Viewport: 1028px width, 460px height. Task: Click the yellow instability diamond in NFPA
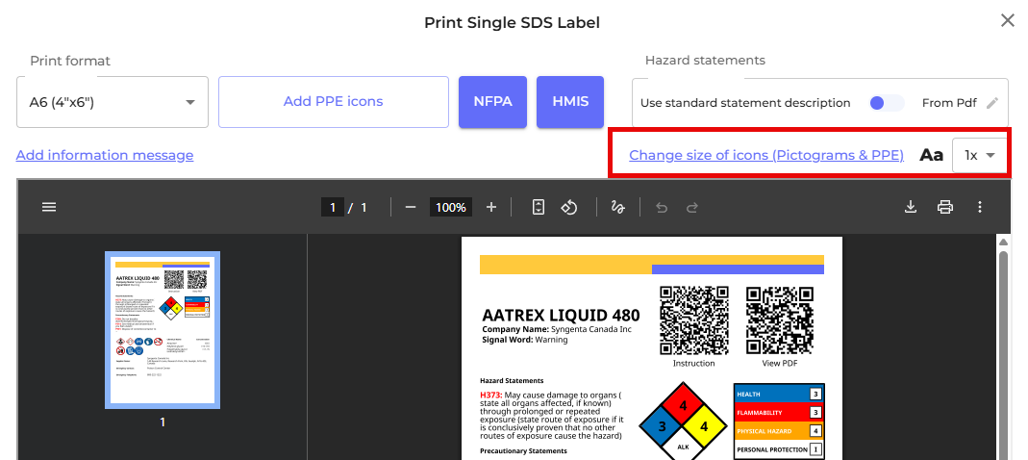pos(705,426)
